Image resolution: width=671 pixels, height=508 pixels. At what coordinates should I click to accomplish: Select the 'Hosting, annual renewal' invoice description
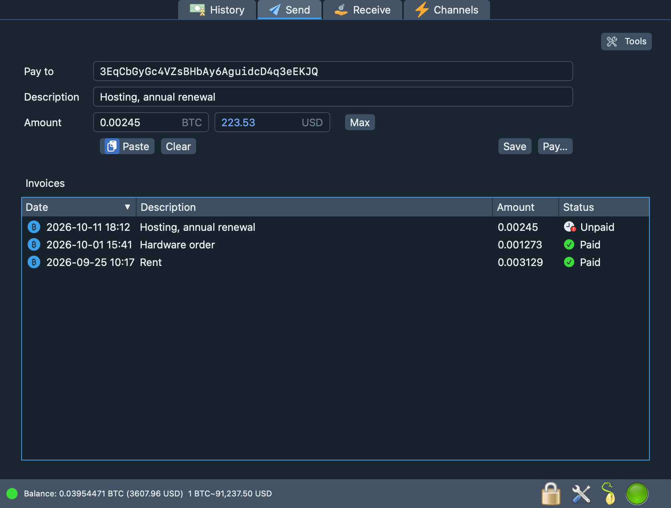[197, 227]
